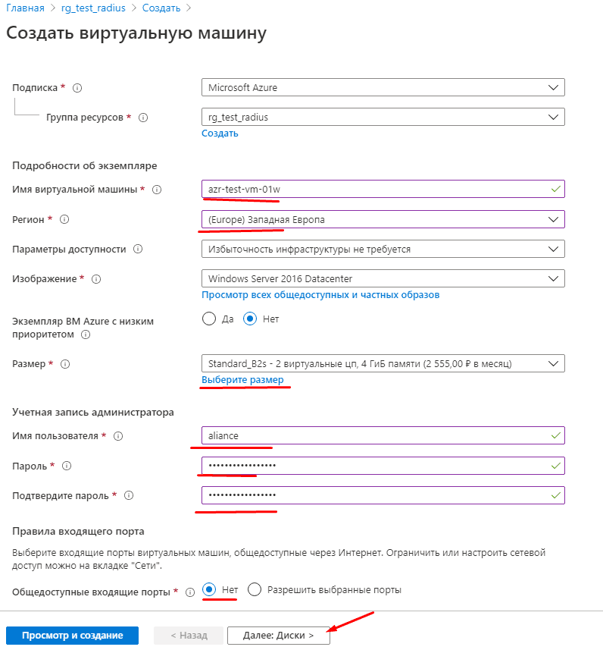Screen dimensions: 603x650
Task: Open the Изображение image dropdown
Action: click(383, 278)
